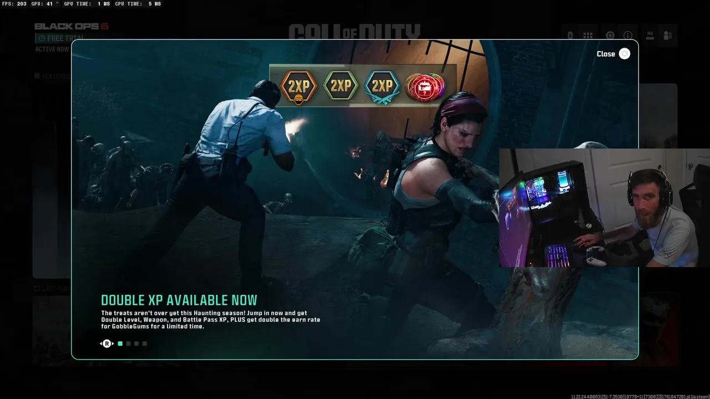Click the ACTIVE NOW label behind popup
The height and width of the screenshot is (399, 710).
click(x=52, y=49)
